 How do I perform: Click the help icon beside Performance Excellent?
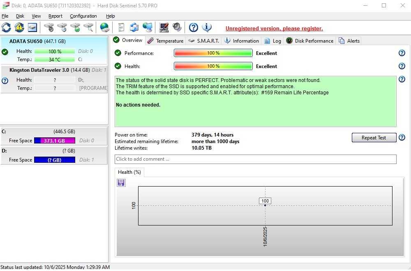click(x=402, y=53)
